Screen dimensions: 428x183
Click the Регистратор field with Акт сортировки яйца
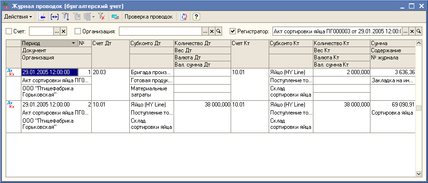click(337, 31)
